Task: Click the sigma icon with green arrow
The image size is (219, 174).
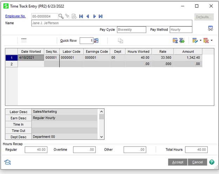Action: tap(182, 40)
